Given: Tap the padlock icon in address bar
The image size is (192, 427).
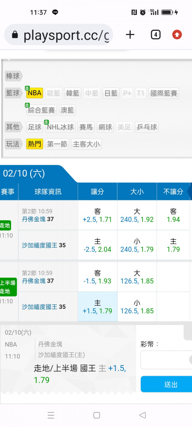Looking at the screenshot, I should click(15, 35).
